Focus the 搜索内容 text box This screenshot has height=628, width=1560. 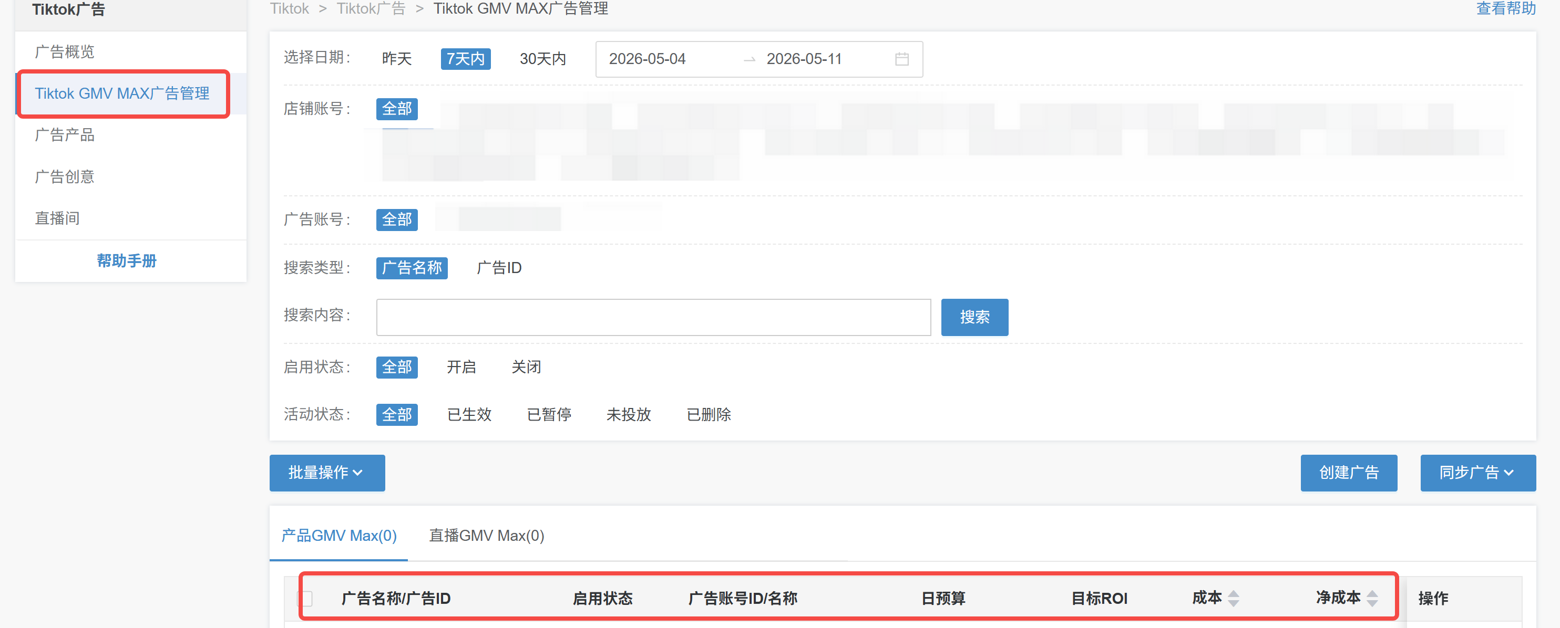tap(653, 317)
